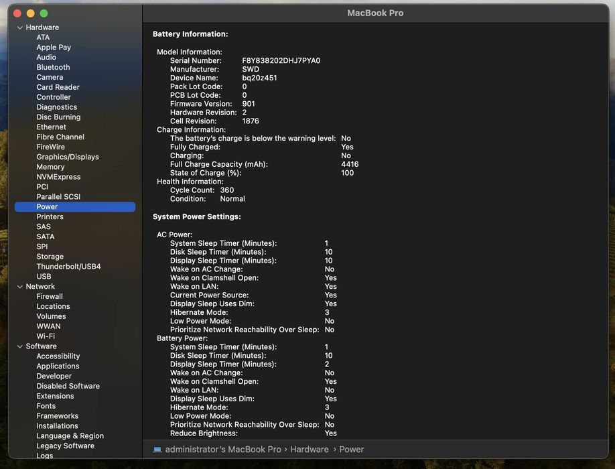Click Hardware in the path bar
This screenshot has height=469, width=615.
[x=310, y=450]
